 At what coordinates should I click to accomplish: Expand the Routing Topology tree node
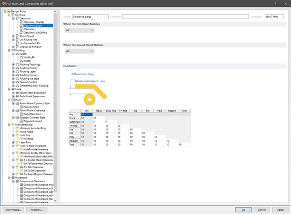tap(13, 64)
